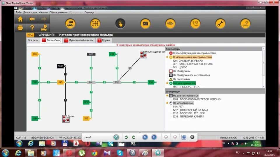Click the black 1088 network node
This screenshot has height=157, width=280.
61,66
